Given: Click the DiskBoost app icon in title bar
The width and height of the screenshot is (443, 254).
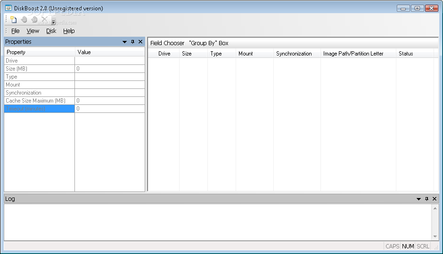Looking at the screenshot, I should [x=8, y=8].
